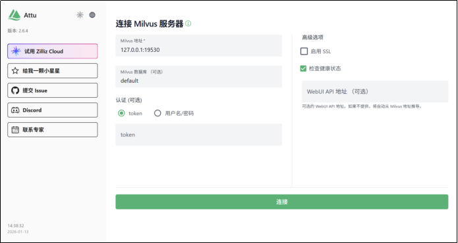The height and width of the screenshot is (243, 458).
Task: Click the date 2026-01-13
Action: pos(18,232)
